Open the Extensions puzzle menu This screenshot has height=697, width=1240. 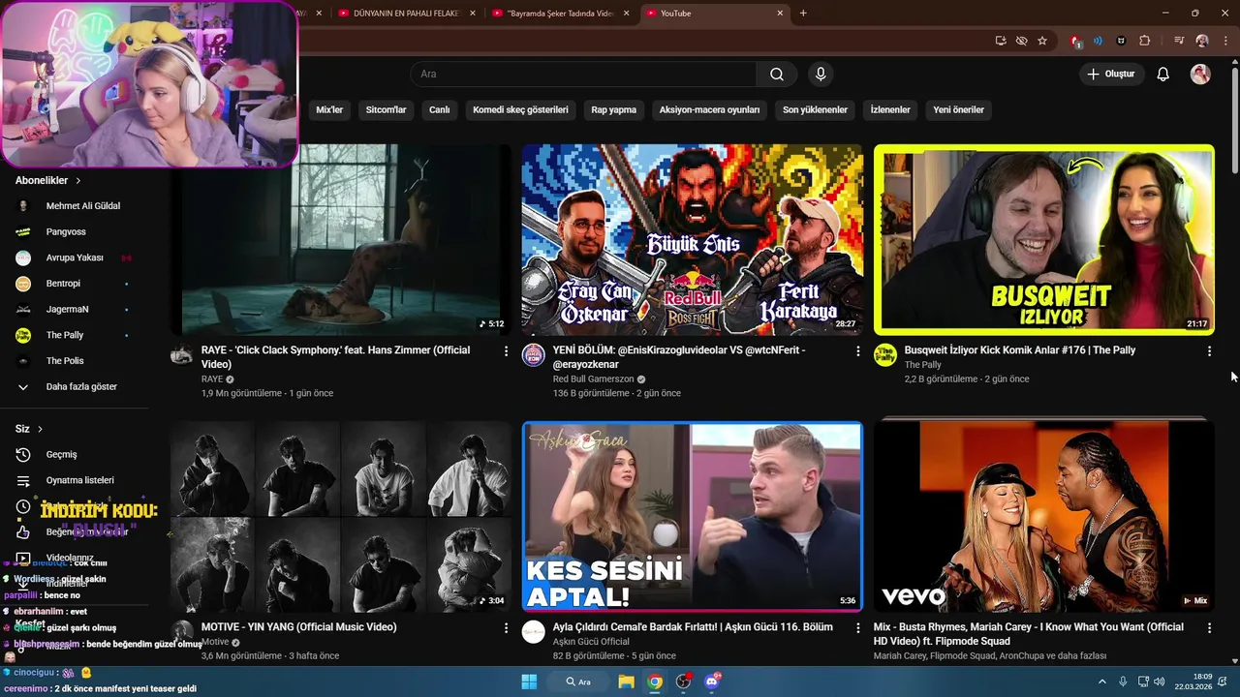pos(1144,41)
